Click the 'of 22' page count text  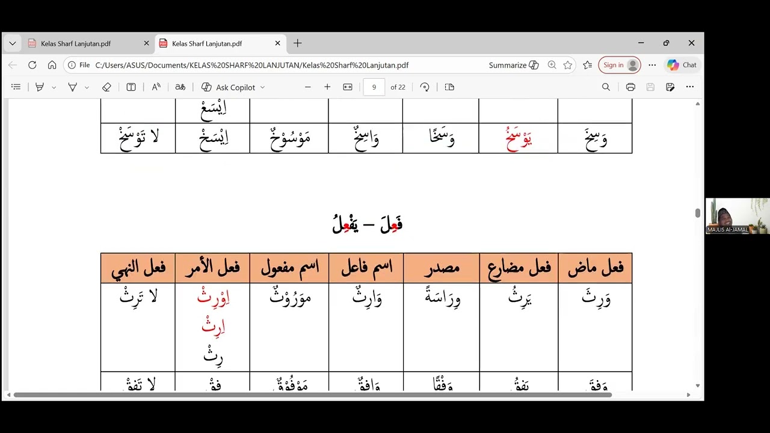click(398, 87)
